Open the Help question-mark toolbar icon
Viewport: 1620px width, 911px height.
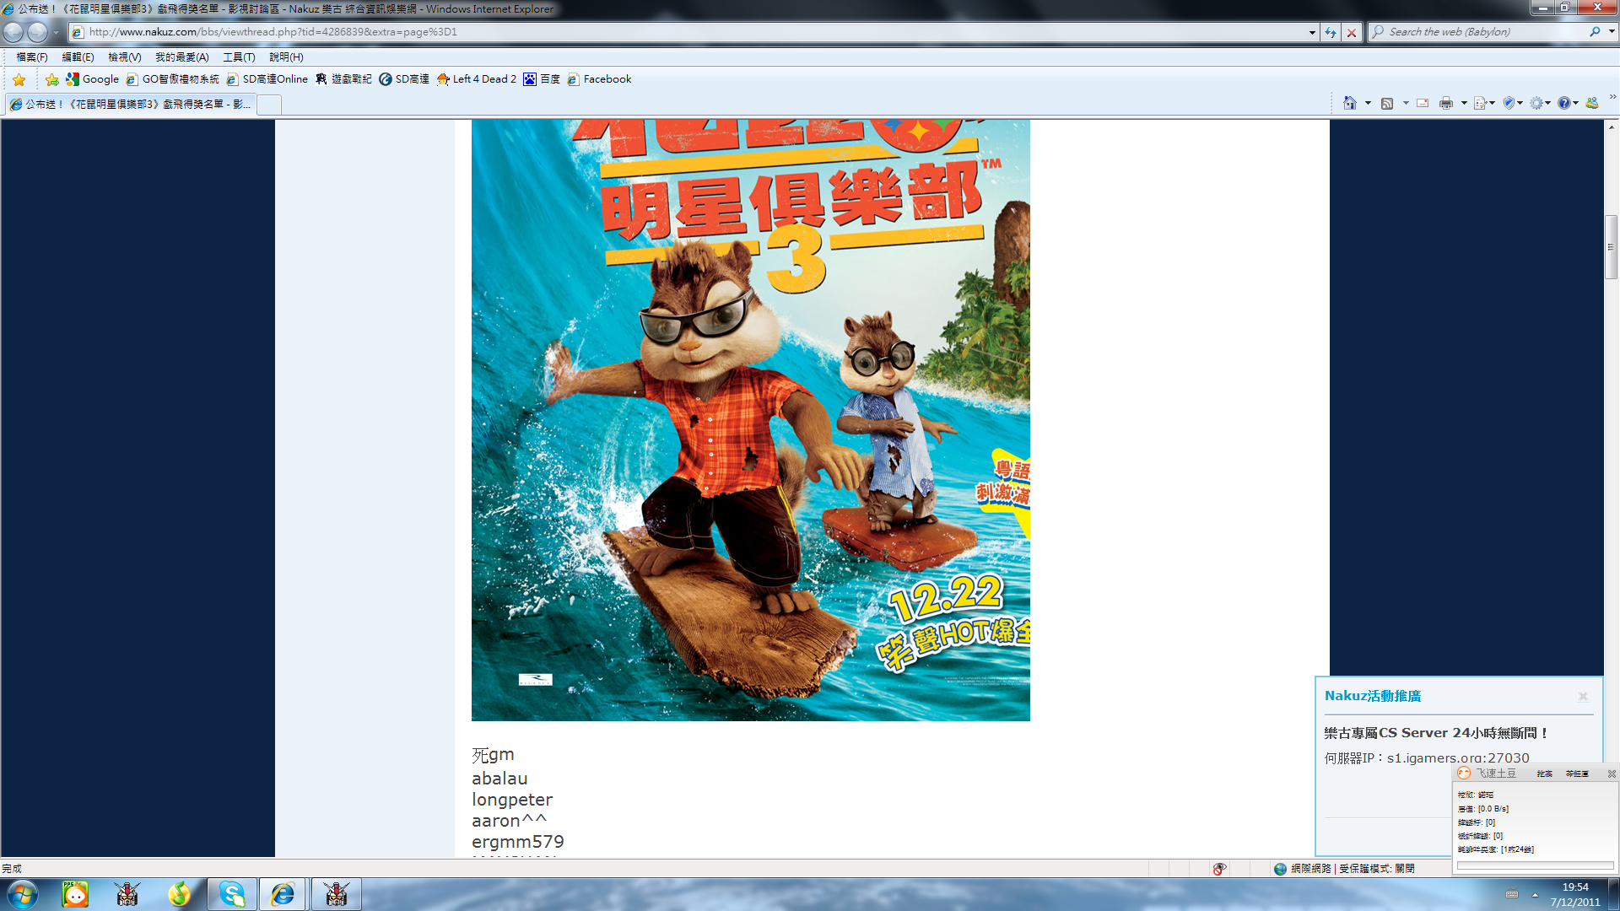pyautogui.click(x=1569, y=103)
